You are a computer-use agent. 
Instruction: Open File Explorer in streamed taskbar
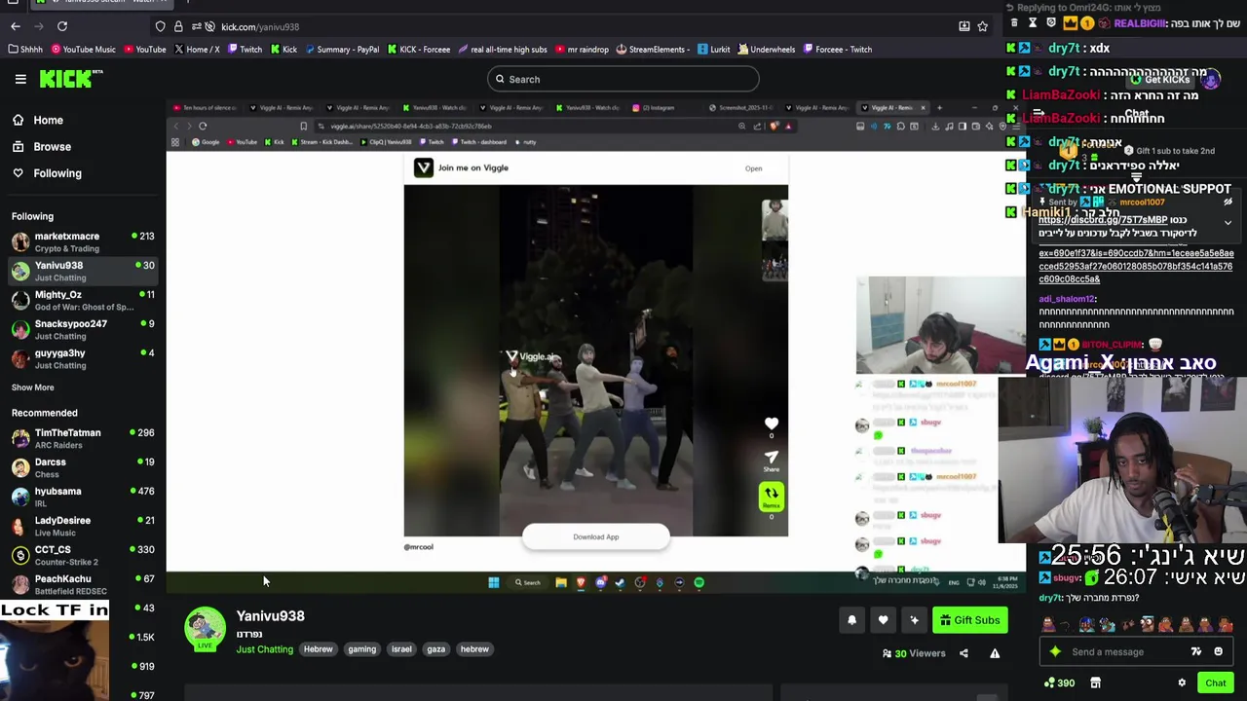click(x=561, y=582)
